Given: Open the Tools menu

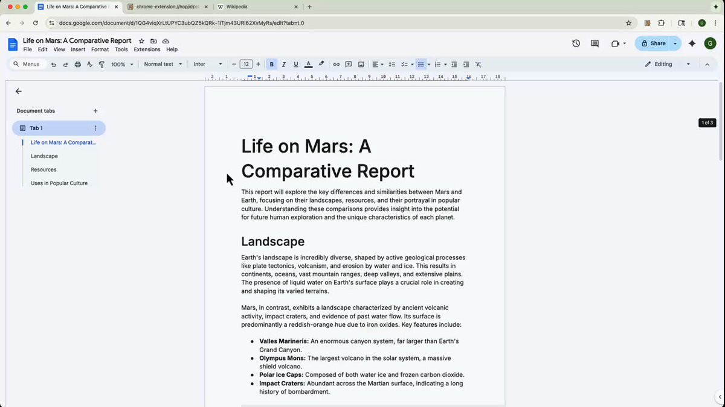Looking at the screenshot, I should tap(121, 49).
